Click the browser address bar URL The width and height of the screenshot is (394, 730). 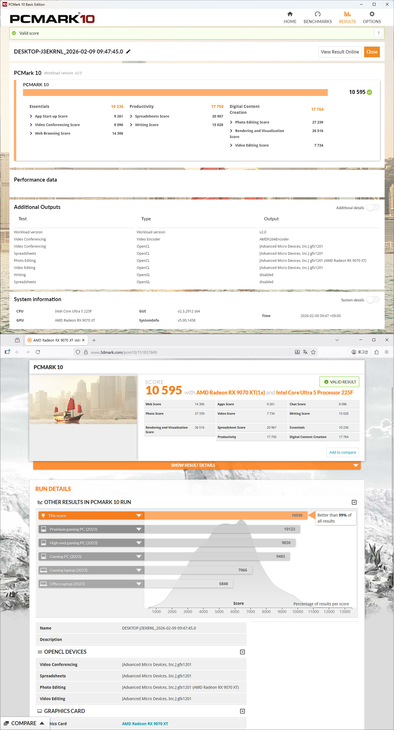pyautogui.click(x=124, y=352)
